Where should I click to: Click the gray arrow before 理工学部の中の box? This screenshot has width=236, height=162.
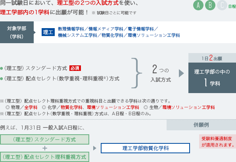click(x=181, y=73)
